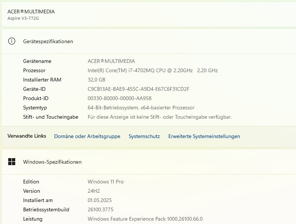Click the installation date 01.05.2025
This screenshot has height=224, width=296.
point(100,200)
